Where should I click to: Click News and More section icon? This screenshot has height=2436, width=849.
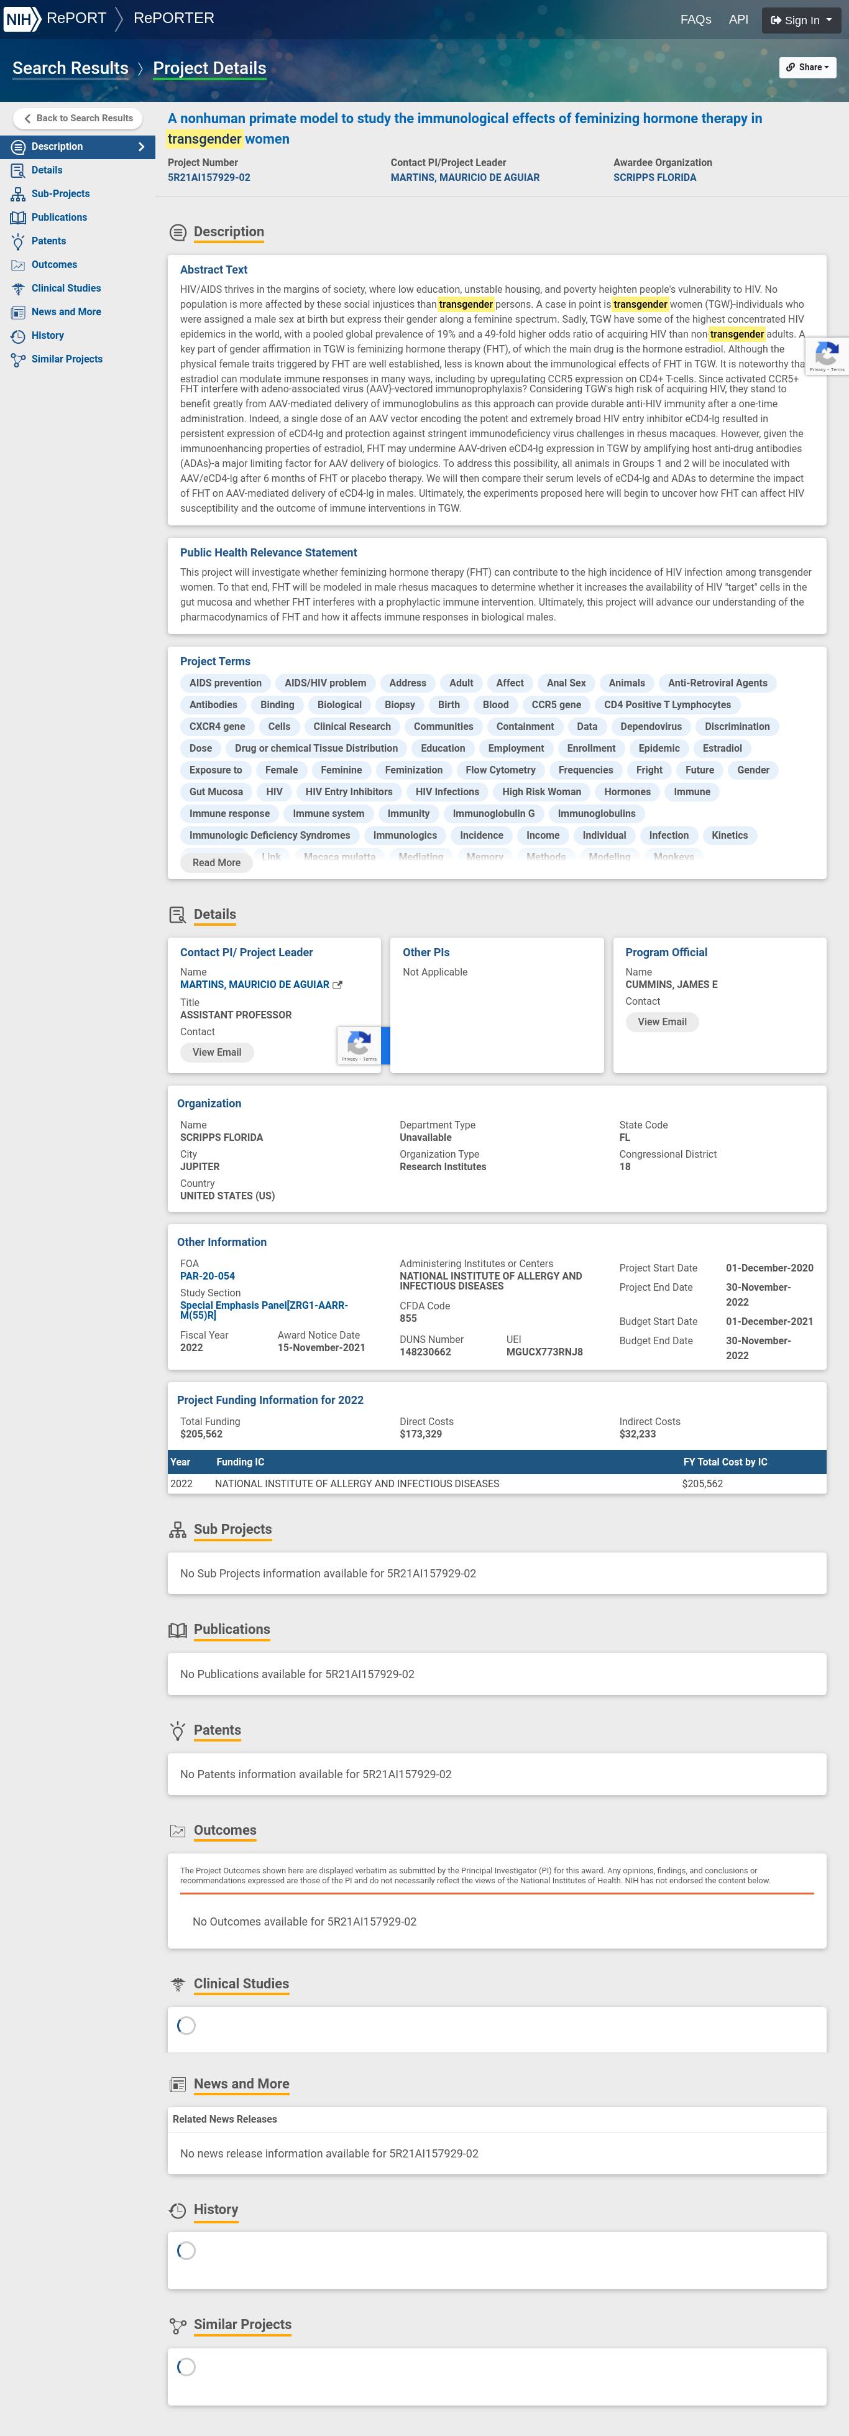(x=178, y=2084)
